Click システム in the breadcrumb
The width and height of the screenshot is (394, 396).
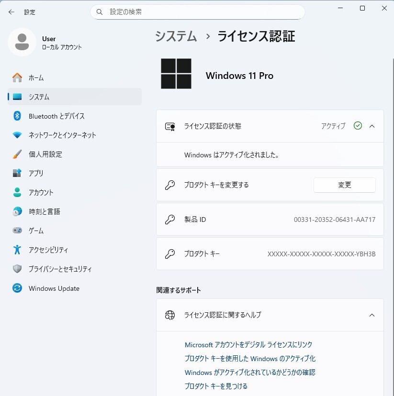pyautogui.click(x=176, y=36)
